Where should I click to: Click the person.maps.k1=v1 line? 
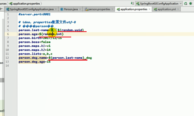(35, 46)
